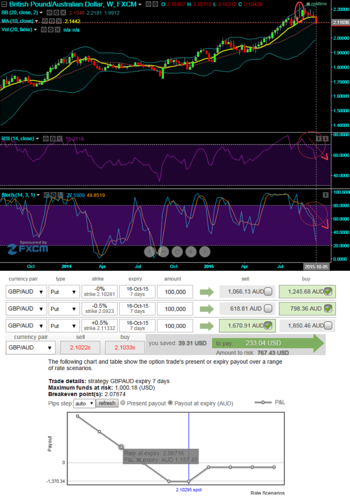Open the chart symbol dropdown next to FXCM
Screen dimensions: 350x497
click(140, 5)
